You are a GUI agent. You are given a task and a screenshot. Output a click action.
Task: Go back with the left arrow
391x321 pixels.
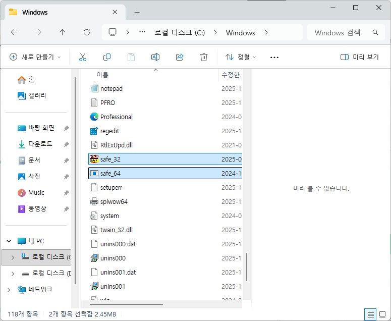(x=14, y=32)
